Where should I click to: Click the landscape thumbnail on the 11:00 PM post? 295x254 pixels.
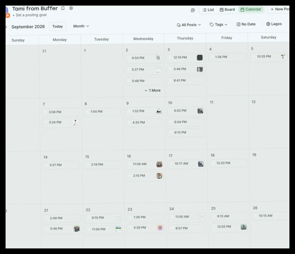[118, 229]
